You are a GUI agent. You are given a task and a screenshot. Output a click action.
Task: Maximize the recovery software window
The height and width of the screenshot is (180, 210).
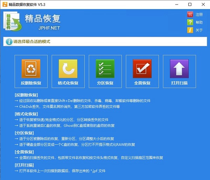pyautogui.click(x=190, y=5)
